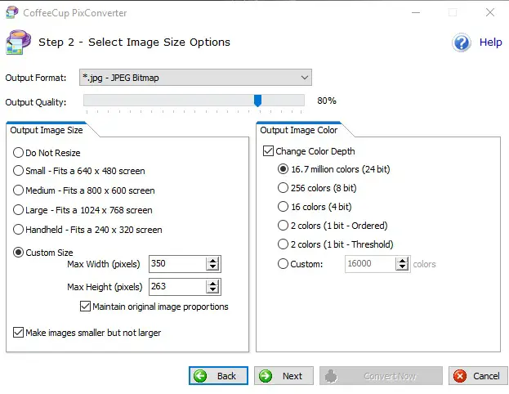
Task: Click the Max Width pixels field
Action: click(x=177, y=264)
